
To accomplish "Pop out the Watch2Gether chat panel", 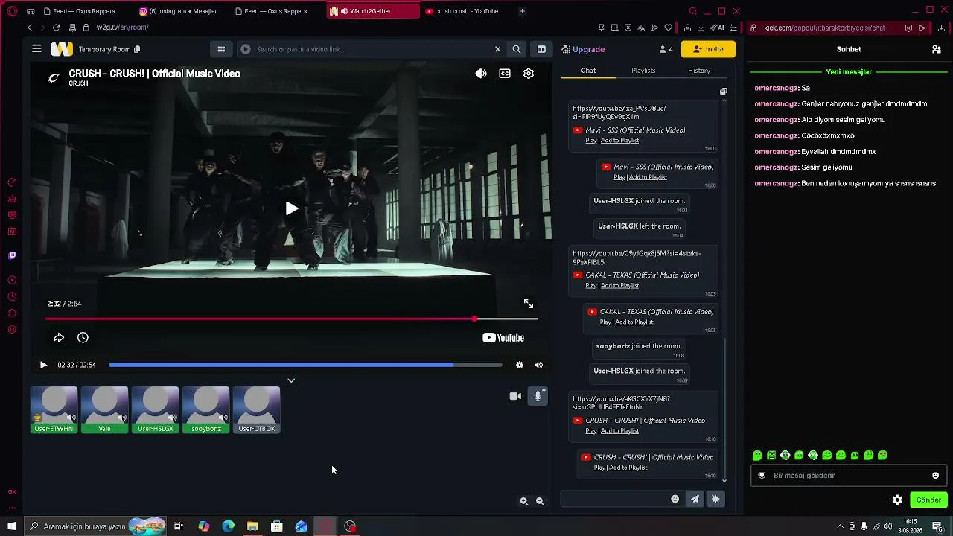I will click(723, 92).
